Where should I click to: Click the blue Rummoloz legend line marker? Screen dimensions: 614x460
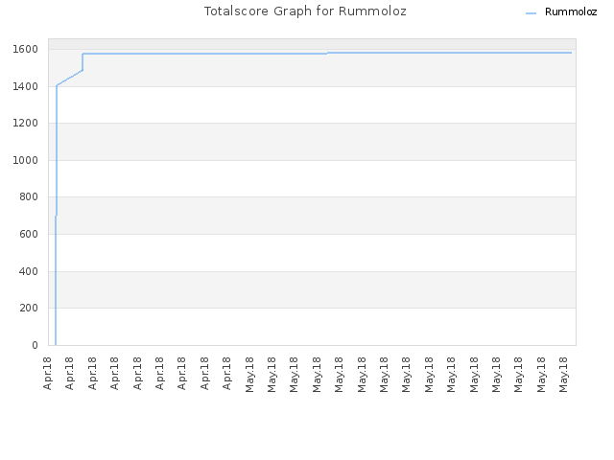pyautogui.click(x=531, y=13)
